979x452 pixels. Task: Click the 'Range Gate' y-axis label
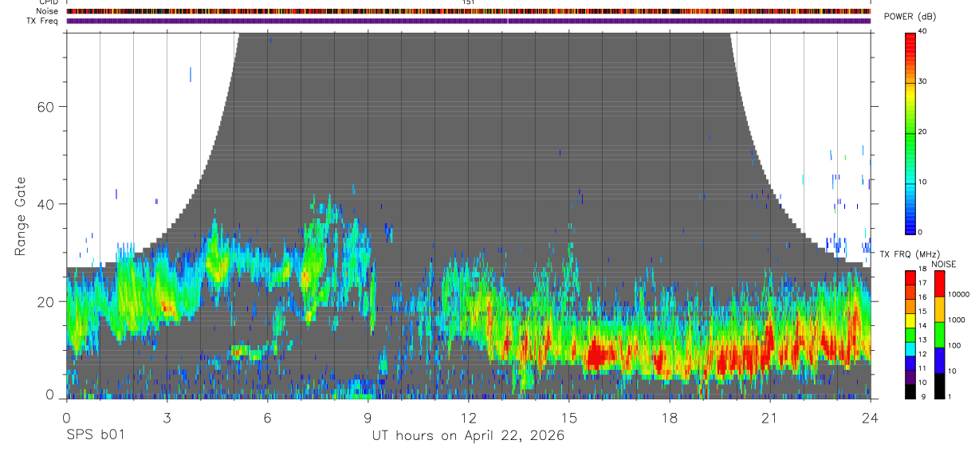21,216
